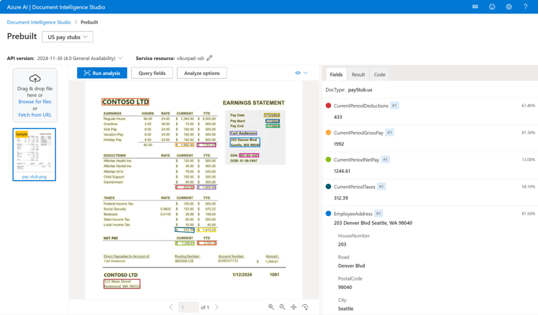Click the highlighted Carl Anderson name box
538x315 pixels.
coord(243,133)
